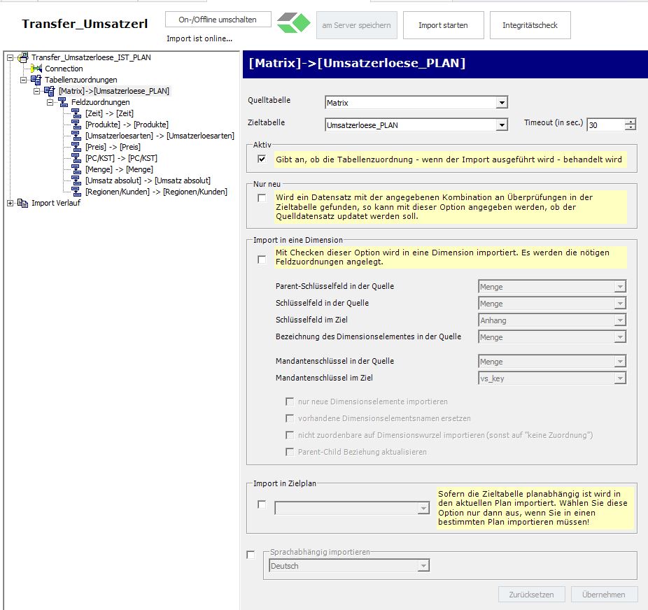Screen dimensions: 648x610
Task: Click the Tabellenzuordnungen table icon
Action: point(36,80)
